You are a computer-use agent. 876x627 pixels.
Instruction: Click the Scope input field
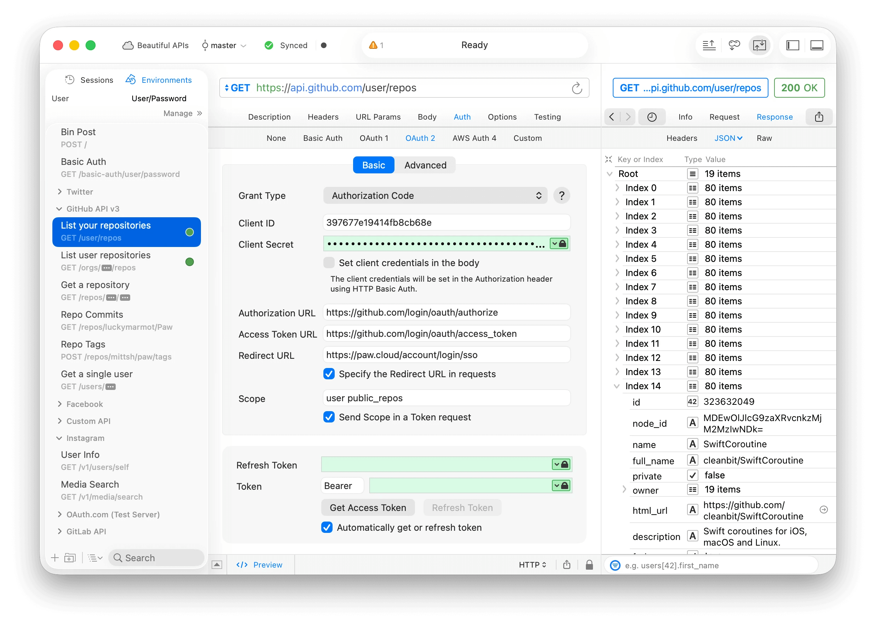446,398
